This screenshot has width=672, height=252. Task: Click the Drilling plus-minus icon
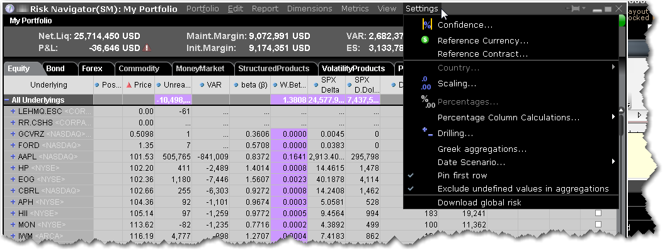point(426,133)
